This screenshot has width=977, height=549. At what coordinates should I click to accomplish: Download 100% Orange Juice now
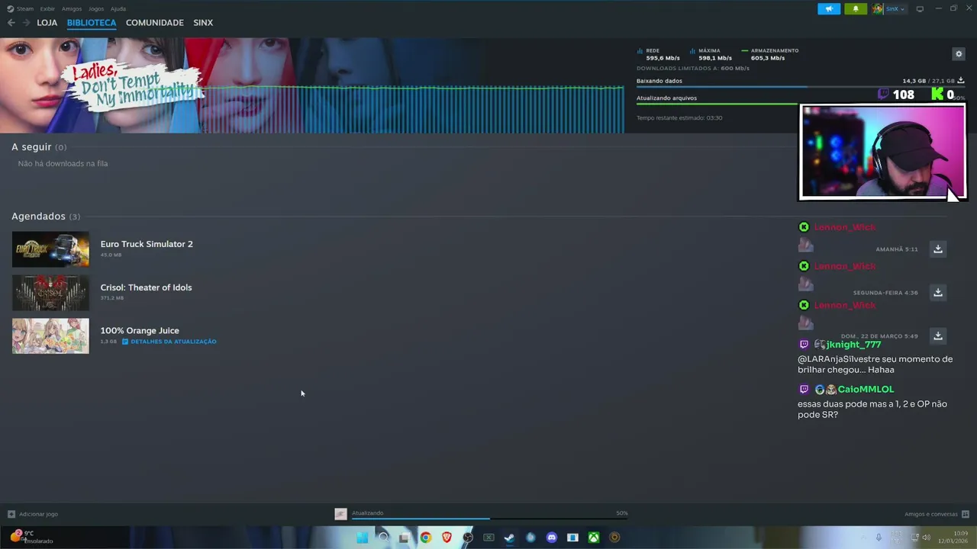[938, 335]
